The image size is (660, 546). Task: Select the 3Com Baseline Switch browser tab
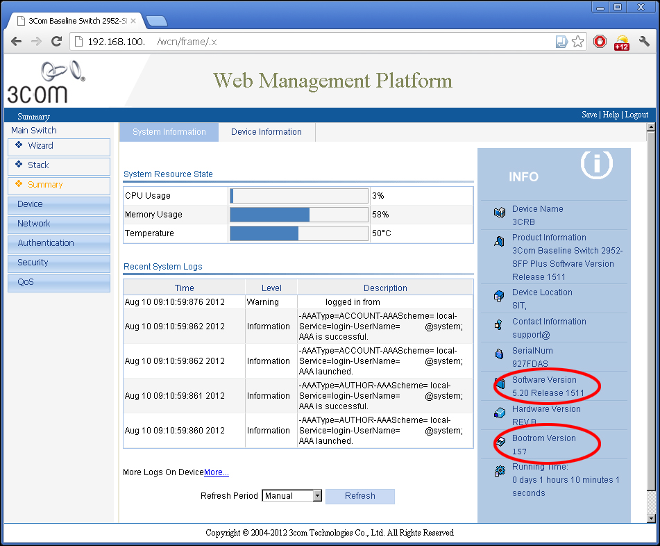point(76,21)
